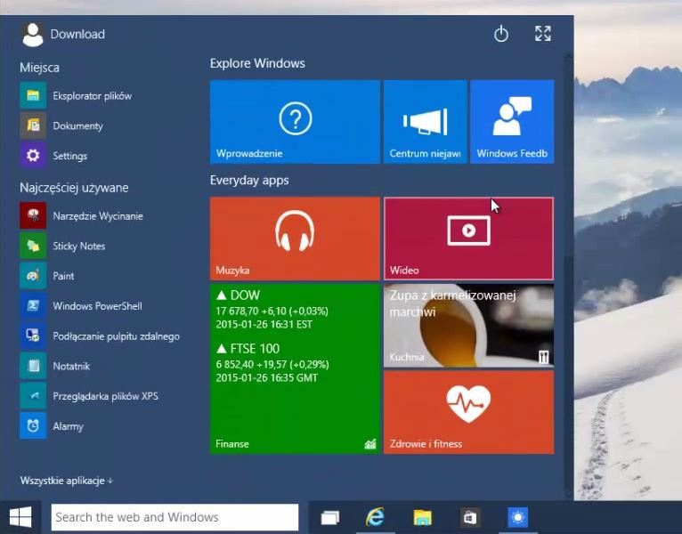
Task: Open the Zdrowie i fitness tile
Action: 468,412
